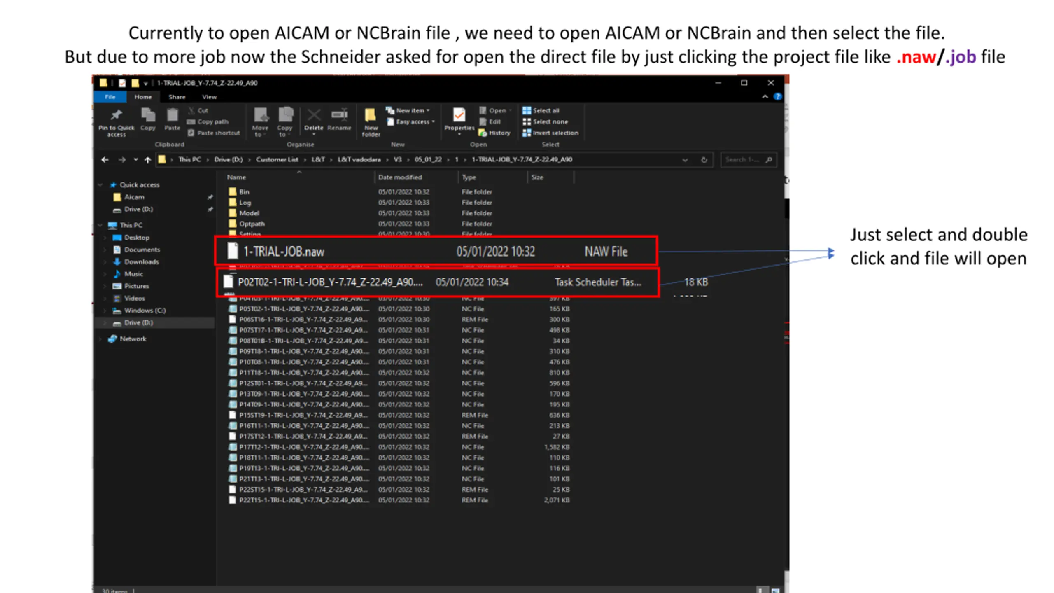Open Pictures in navigation pane
This screenshot has width=1054, height=593.
pos(136,286)
